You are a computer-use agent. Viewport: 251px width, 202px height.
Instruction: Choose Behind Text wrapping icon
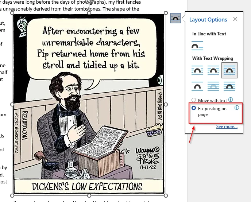point(213,86)
